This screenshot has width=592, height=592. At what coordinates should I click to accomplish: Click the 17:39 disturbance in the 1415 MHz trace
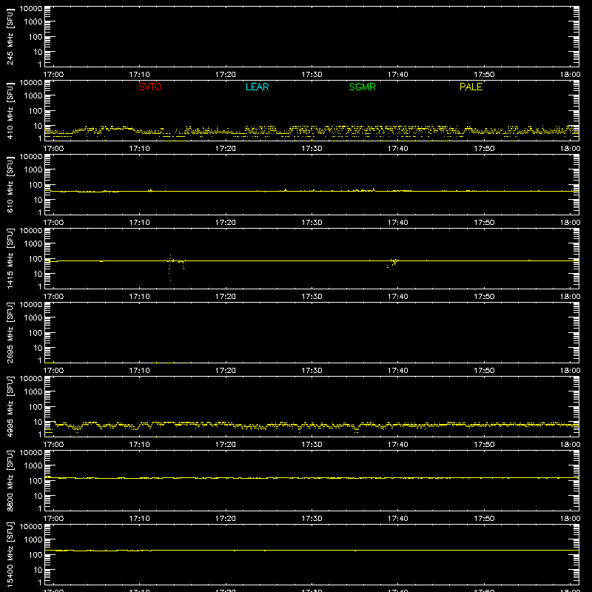point(394,262)
